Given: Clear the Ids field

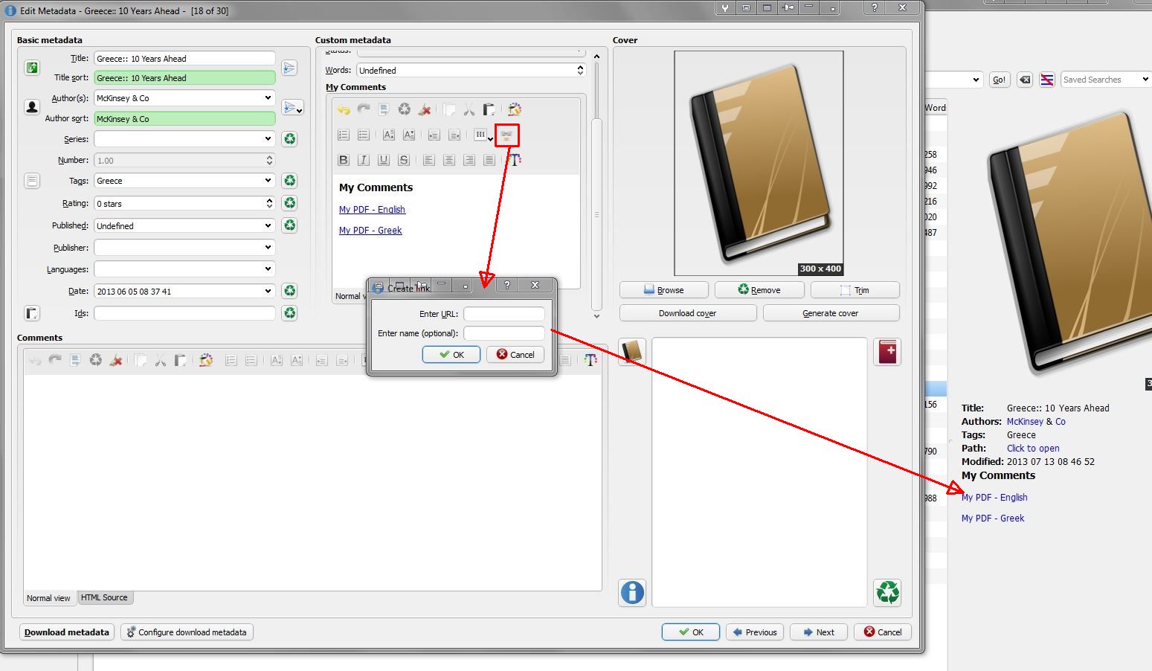Looking at the screenshot, I should coord(289,313).
